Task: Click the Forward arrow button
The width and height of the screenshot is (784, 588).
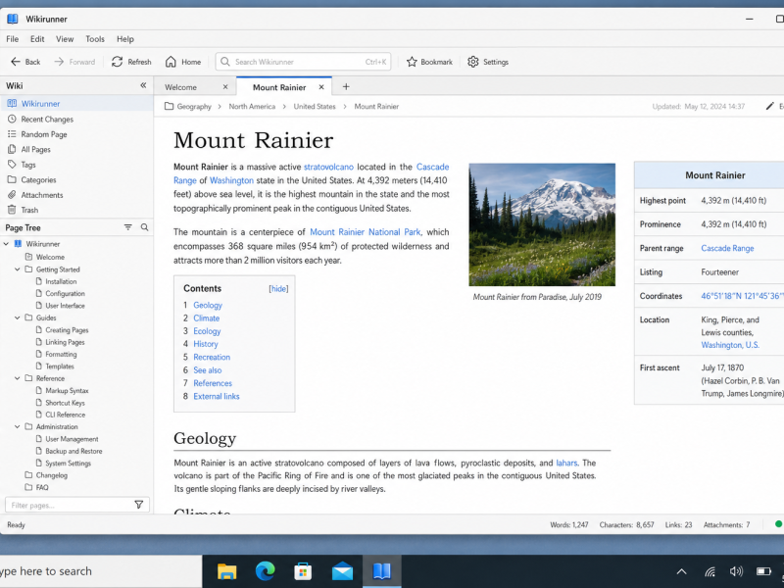Action: pyautogui.click(x=74, y=62)
